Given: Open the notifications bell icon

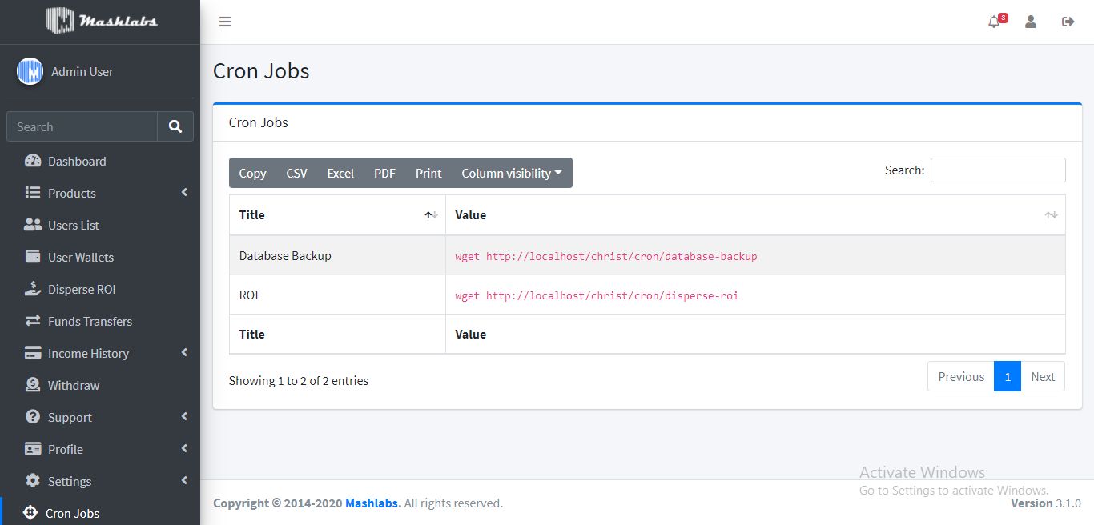Looking at the screenshot, I should point(994,22).
